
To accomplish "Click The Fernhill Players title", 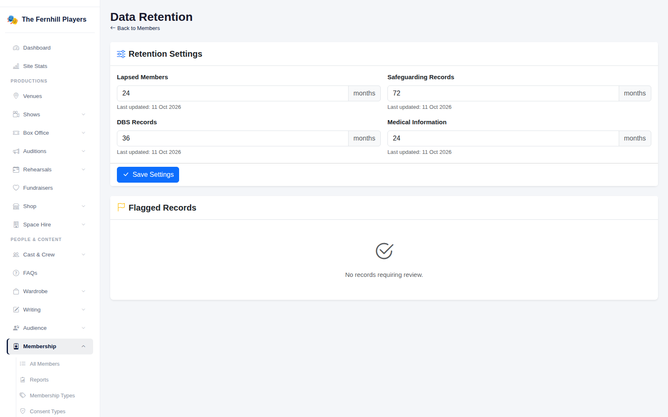I will [54, 20].
